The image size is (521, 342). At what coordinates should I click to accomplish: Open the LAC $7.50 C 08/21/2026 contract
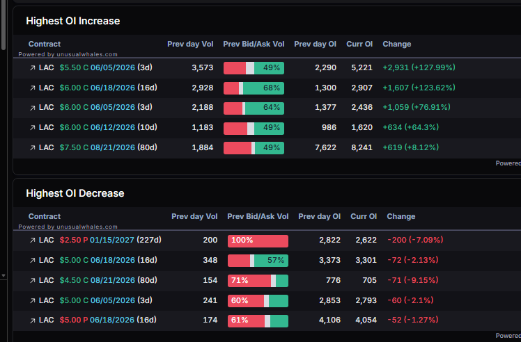[x=98, y=147]
